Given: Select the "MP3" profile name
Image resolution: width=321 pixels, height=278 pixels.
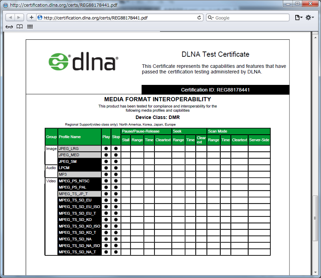Looking at the screenshot, I should [79, 175].
